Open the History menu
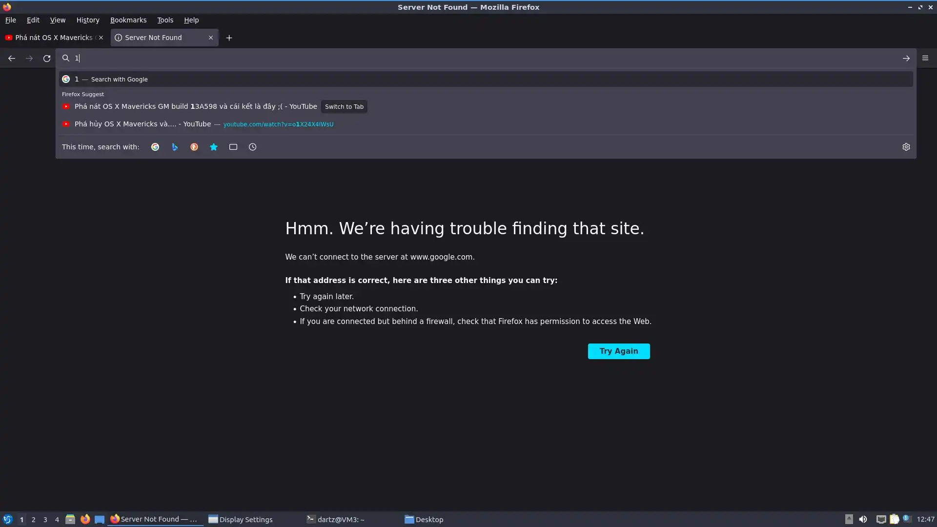Image resolution: width=937 pixels, height=527 pixels. click(x=88, y=20)
